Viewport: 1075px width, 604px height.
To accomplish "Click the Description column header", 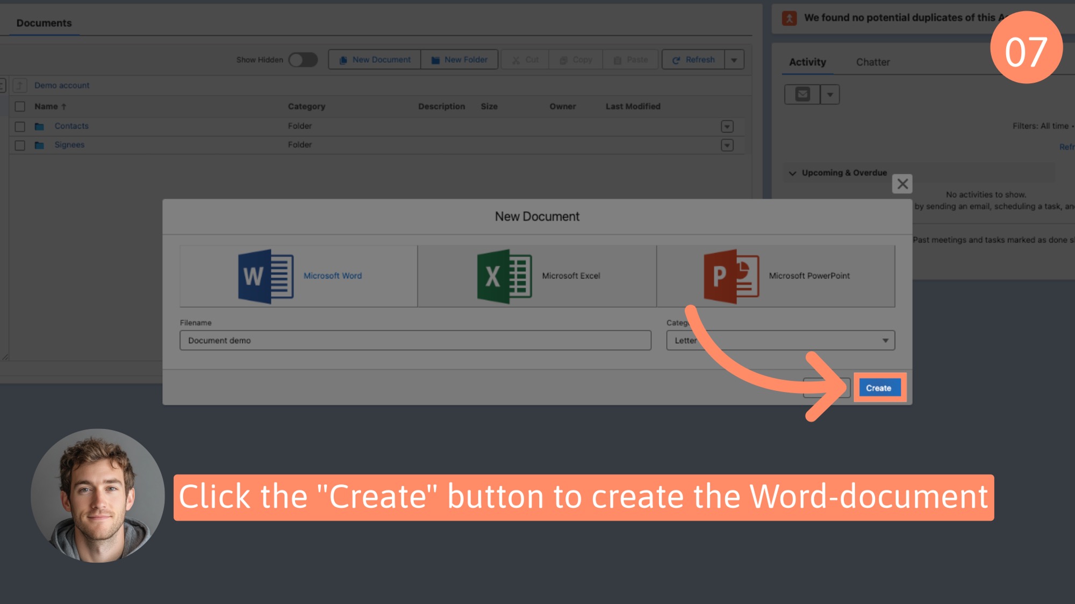I will coord(442,106).
